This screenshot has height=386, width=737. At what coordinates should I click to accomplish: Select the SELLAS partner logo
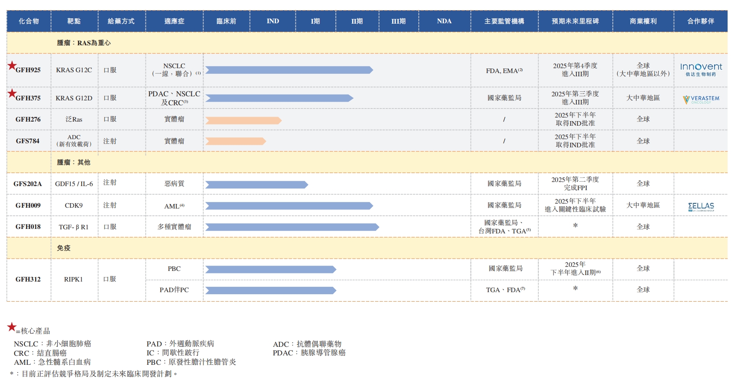tap(701, 207)
